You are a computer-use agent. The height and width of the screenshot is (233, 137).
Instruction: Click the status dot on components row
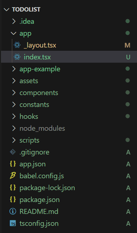click(x=128, y=93)
